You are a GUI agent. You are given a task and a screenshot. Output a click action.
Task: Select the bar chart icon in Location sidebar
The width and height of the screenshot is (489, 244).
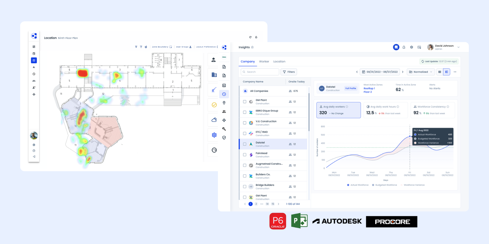point(34,67)
